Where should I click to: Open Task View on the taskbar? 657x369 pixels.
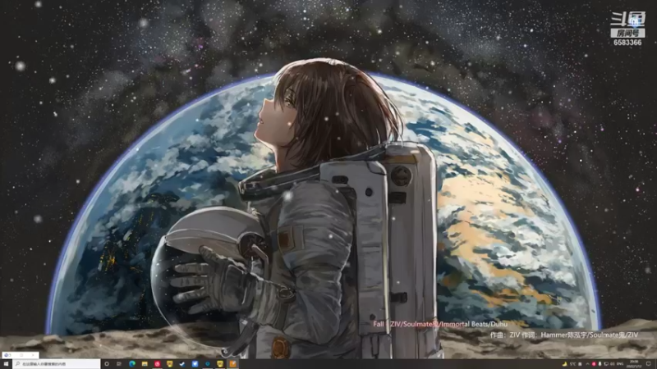click(118, 364)
